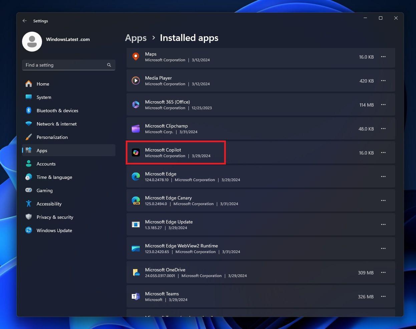Select Home in the settings sidebar

pyautogui.click(x=43, y=84)
